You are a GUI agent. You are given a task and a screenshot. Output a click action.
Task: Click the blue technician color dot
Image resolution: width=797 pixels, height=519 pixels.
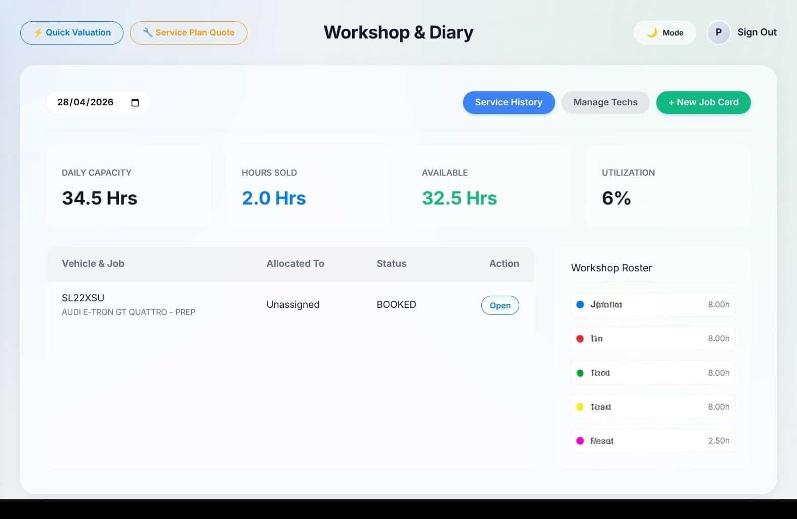coord(580,304)
